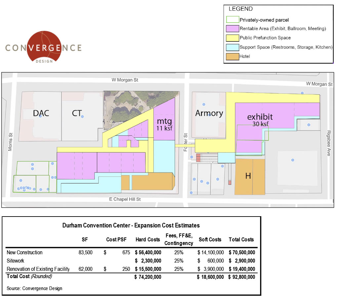Click the LEGEND heading
This screenshot has width=337, height=298.
click(x=240, y=9)
